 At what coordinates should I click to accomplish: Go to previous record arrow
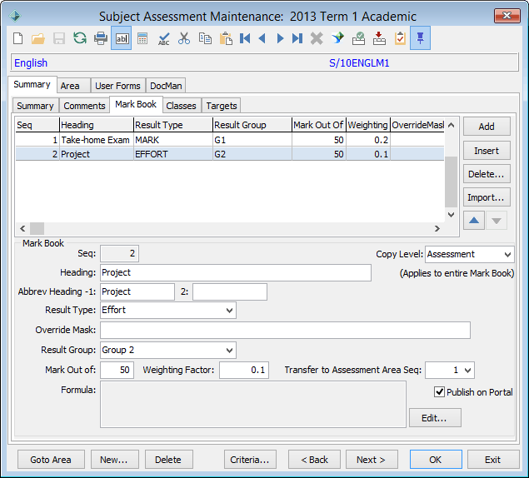(x=262, y=38)
